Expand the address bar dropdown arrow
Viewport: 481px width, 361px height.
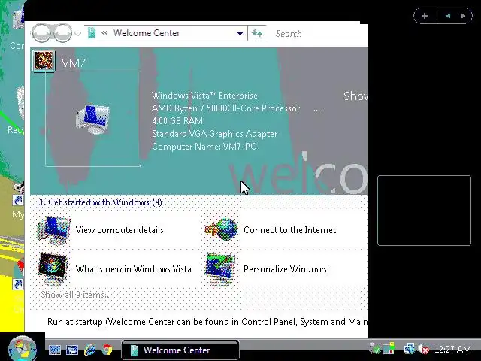[240, 33]
